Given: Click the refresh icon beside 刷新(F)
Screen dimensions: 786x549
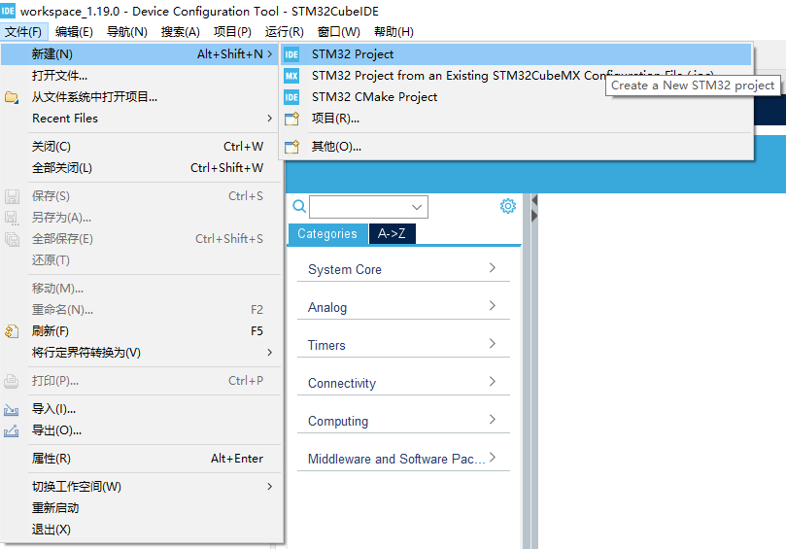Looking at the screenshot, I should coord(12,331).
